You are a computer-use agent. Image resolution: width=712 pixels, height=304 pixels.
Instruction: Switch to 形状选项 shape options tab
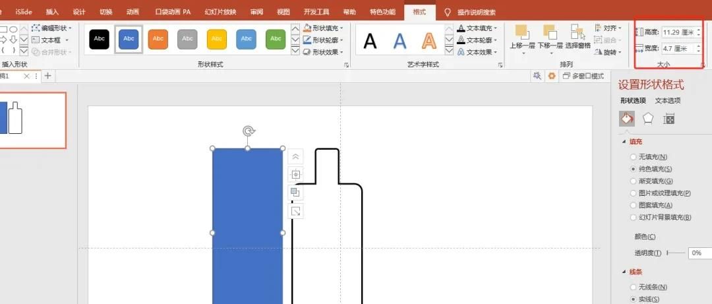coord(633,101)
